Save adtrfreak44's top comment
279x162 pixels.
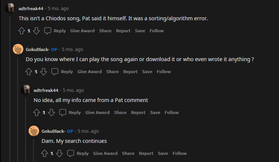click(140, 31)
